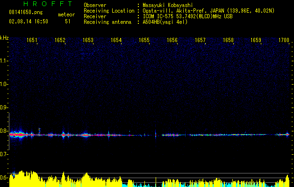Click the Receiver label
Viewport: 294px width, 187px height.
tap(95, 16)
